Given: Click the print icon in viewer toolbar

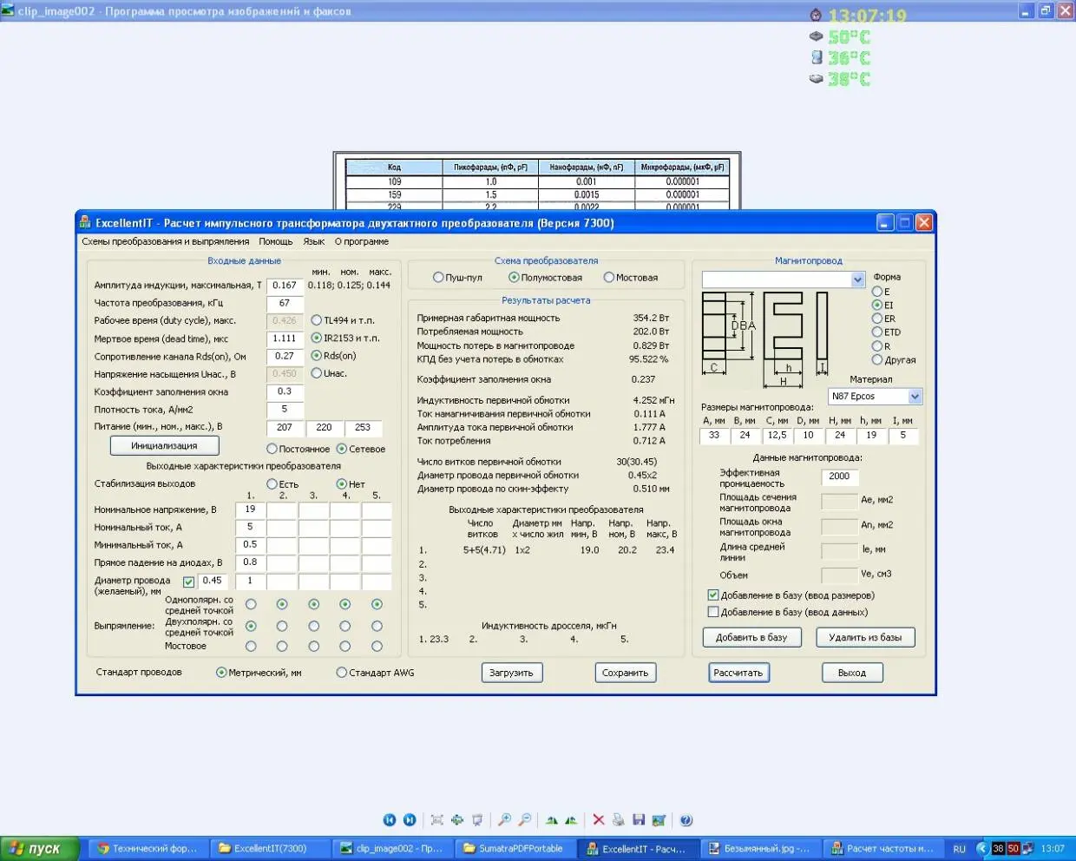Looking at the screenshot, I should tap(618, 820).
